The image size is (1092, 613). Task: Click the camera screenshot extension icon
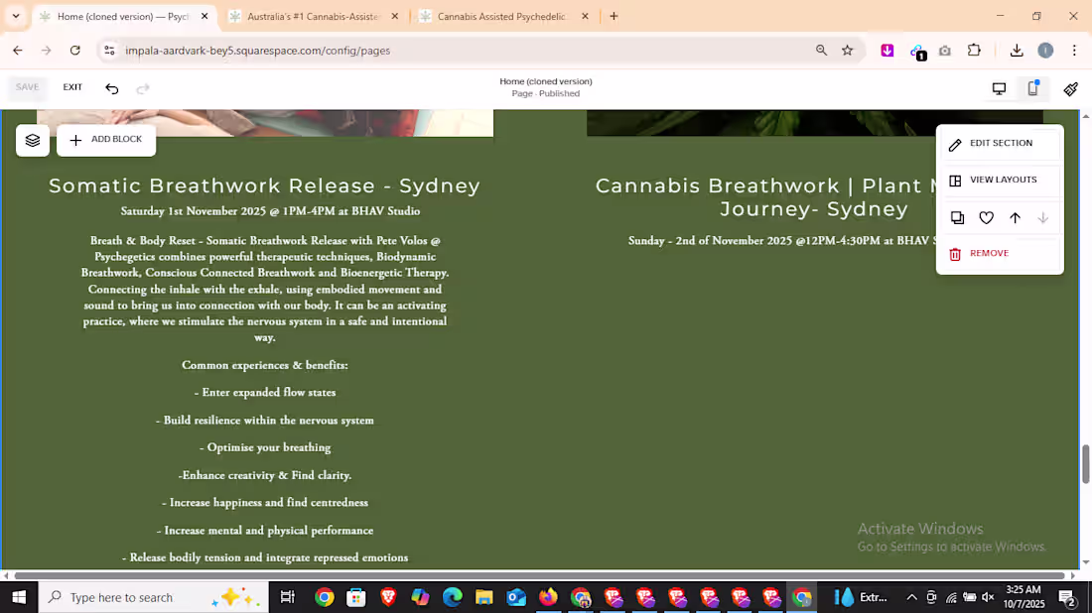tap(945, 51)
